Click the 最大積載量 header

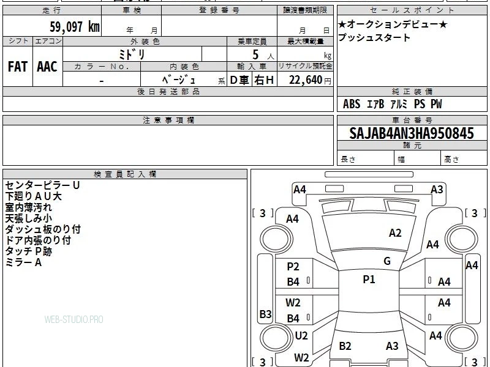point(305,42)
